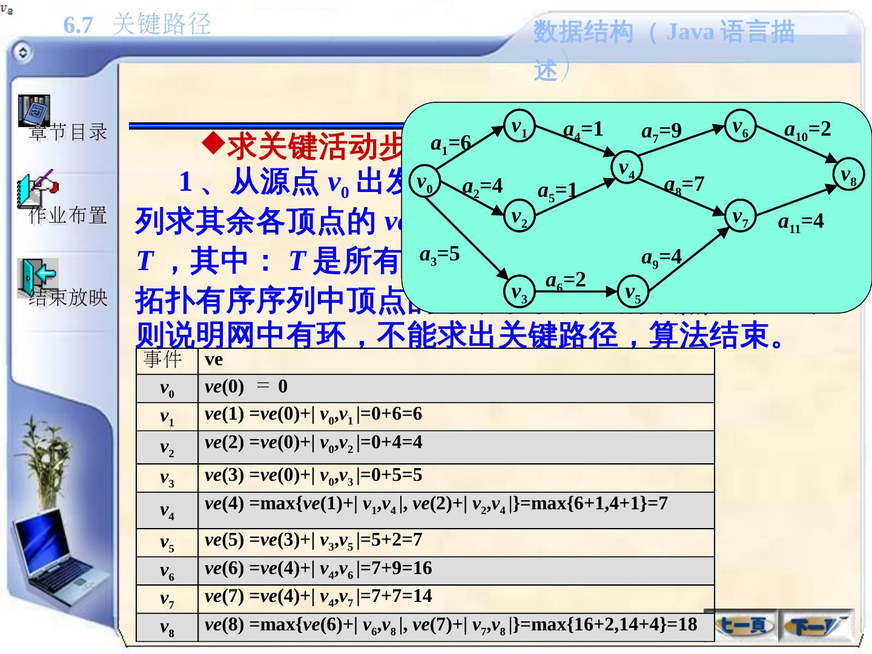Image resolution: width=872 pixels, height=654 pixels.
Task: Select node v6 in the graph
Action: click(x=740, y=127)
